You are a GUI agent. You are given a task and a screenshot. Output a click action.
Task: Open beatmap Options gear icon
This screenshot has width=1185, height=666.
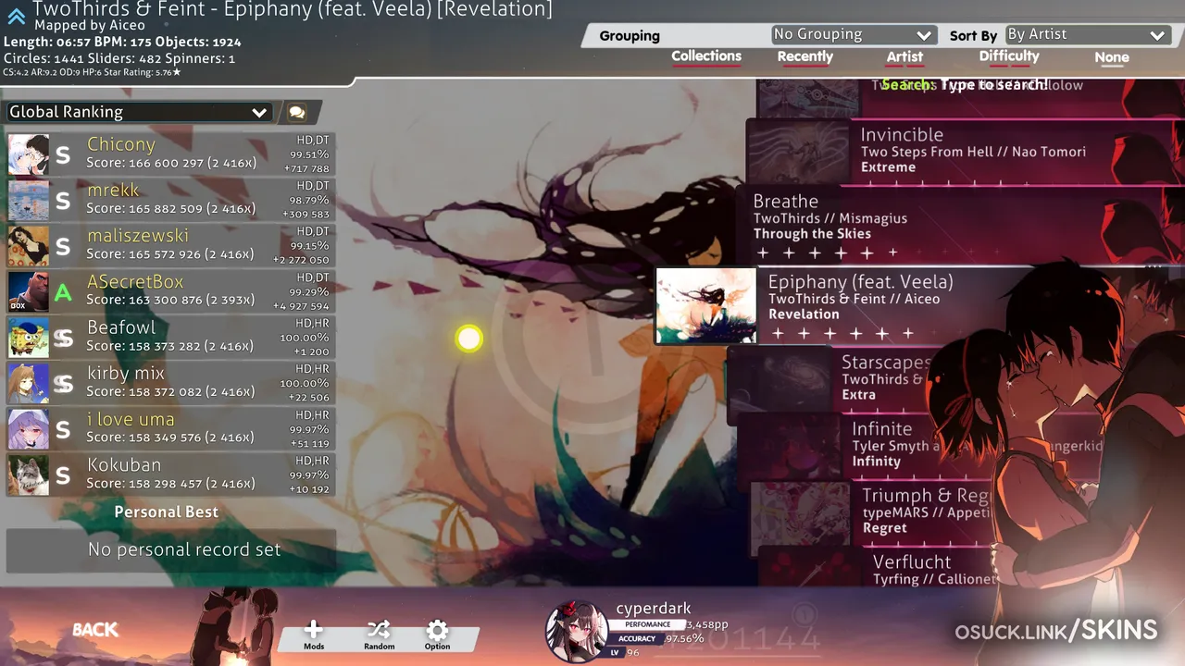click(437, 631)
